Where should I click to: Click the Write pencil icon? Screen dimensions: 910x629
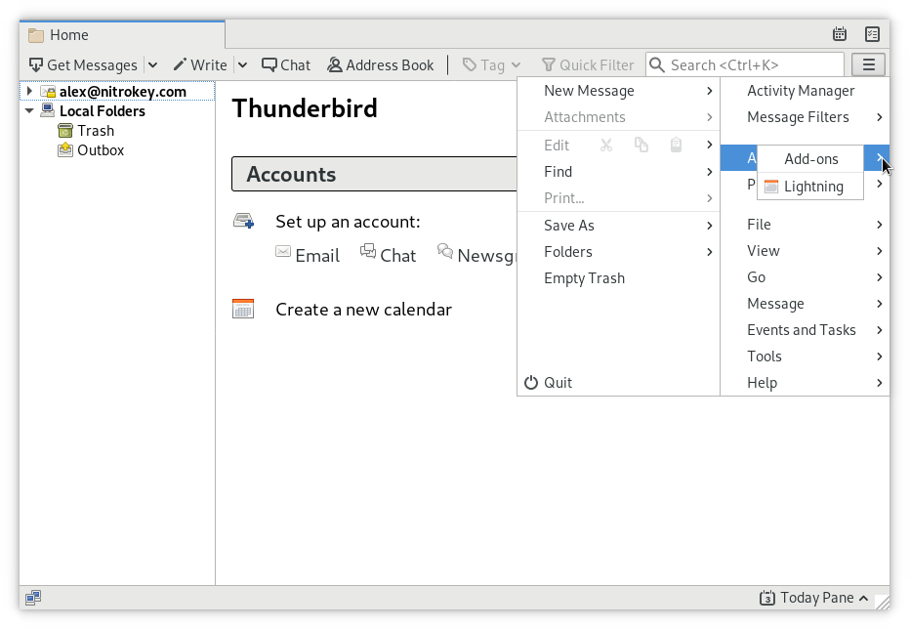180,64
